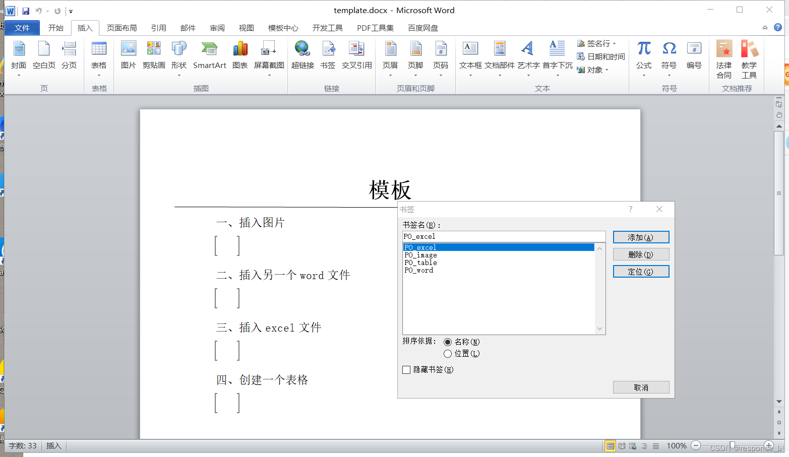Insert a page break (分页)
This screenshot has height=457, width=789.
pyautogui.click(x=69, y=55)
